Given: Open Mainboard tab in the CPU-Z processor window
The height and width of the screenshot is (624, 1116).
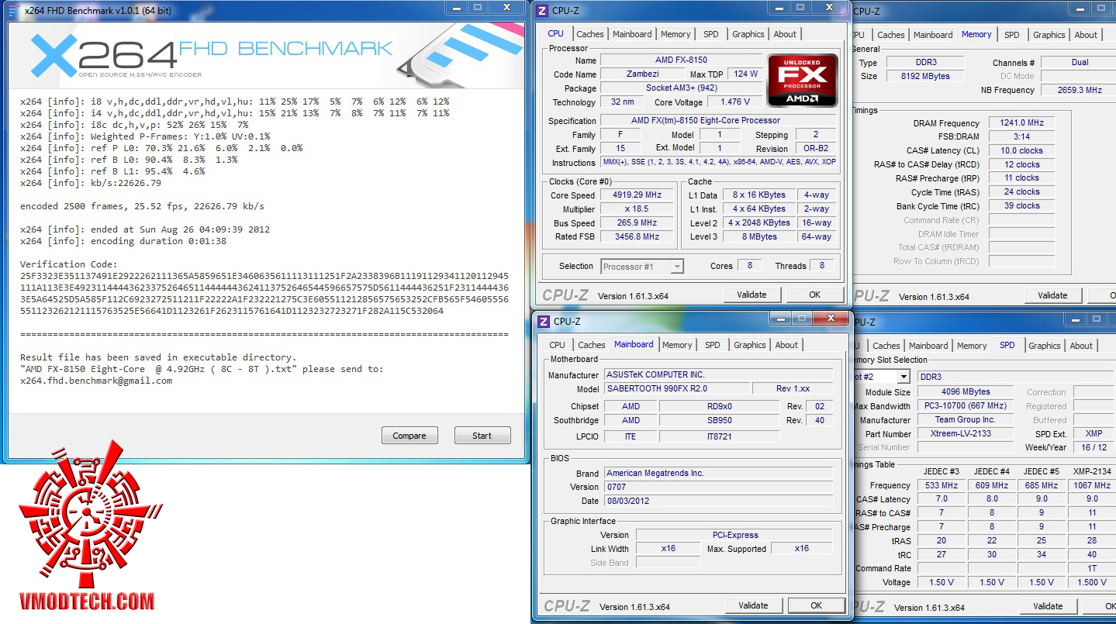Looking at the screenshot, I should click(x=632, y=34).
